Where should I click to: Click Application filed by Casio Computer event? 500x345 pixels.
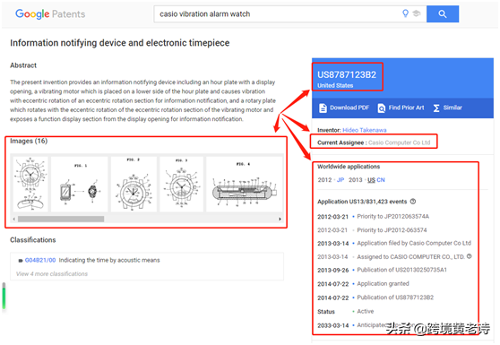pos(414,243)
